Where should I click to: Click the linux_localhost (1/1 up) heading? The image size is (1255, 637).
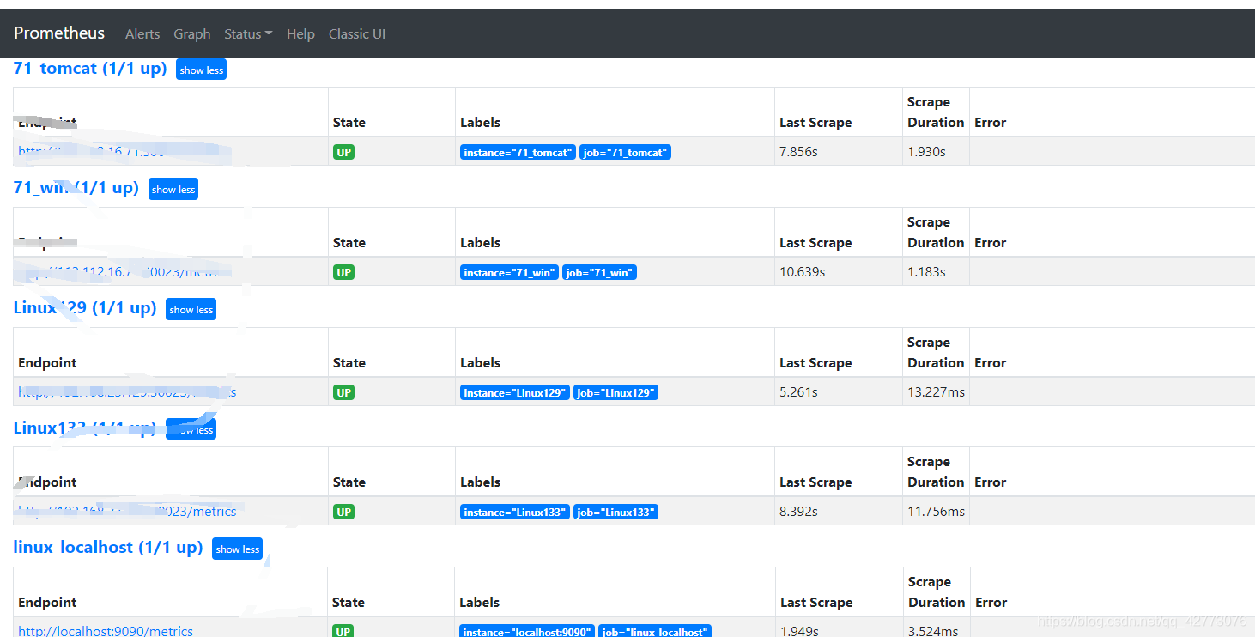point(108,547)
